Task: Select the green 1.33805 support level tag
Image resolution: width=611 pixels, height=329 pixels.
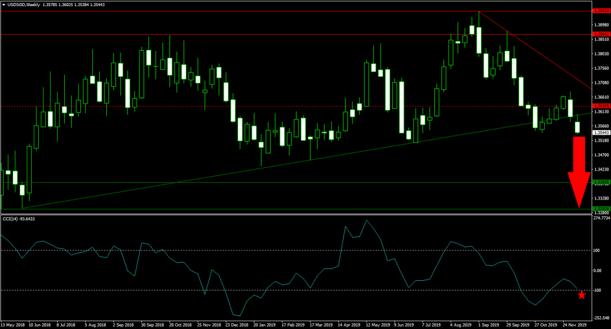Action: (601, 182)
